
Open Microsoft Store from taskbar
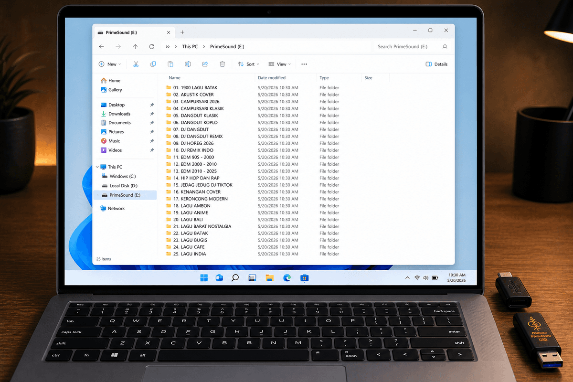tap(304, 278)
